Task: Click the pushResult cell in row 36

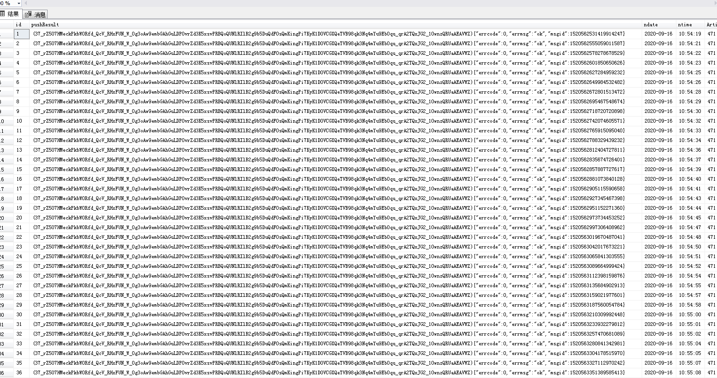Action: (335, 373)
